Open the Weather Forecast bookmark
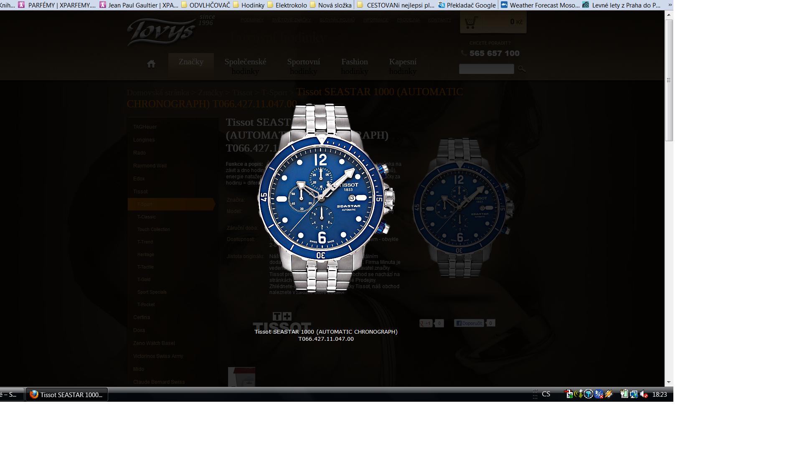 point(541,5)
